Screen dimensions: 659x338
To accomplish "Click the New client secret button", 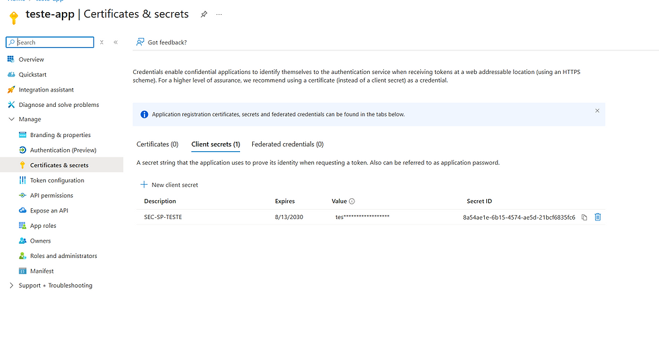I will click(169, 185).
